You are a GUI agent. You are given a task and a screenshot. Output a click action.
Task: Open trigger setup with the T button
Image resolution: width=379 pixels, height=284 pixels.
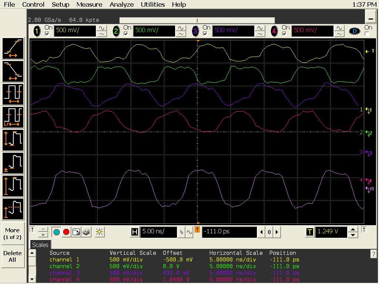(310, 232)
